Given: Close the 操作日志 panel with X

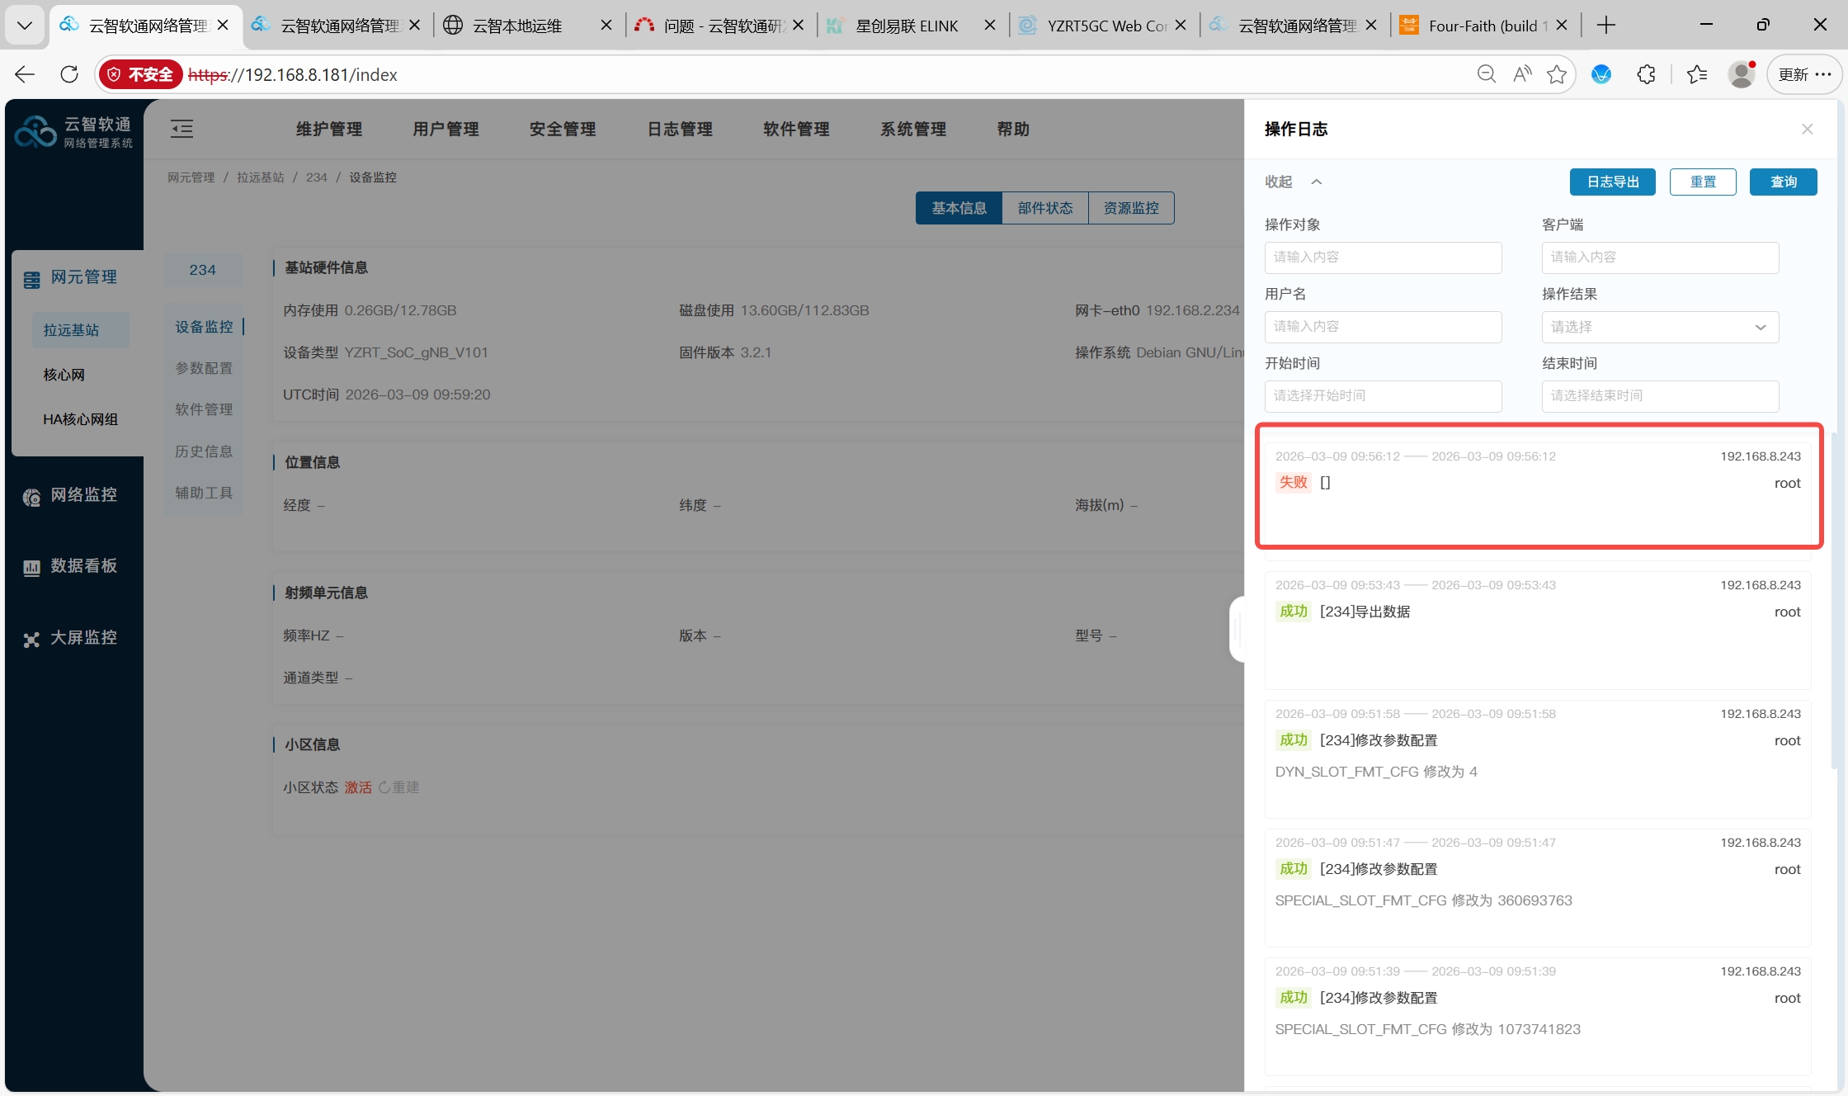Looking at the screenshot, I should (x=1807, y=129).
